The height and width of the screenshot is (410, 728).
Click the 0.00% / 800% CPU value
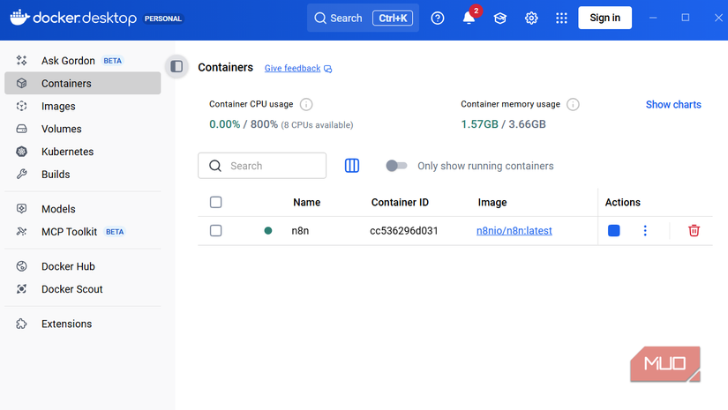pyautogui.click(x=244, y=124)
